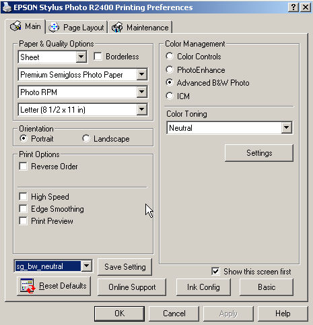The width and height of the screenshot is (313, 325).
Task: Select Advanced B&W Photo option
Action: [x=170, y=82]
